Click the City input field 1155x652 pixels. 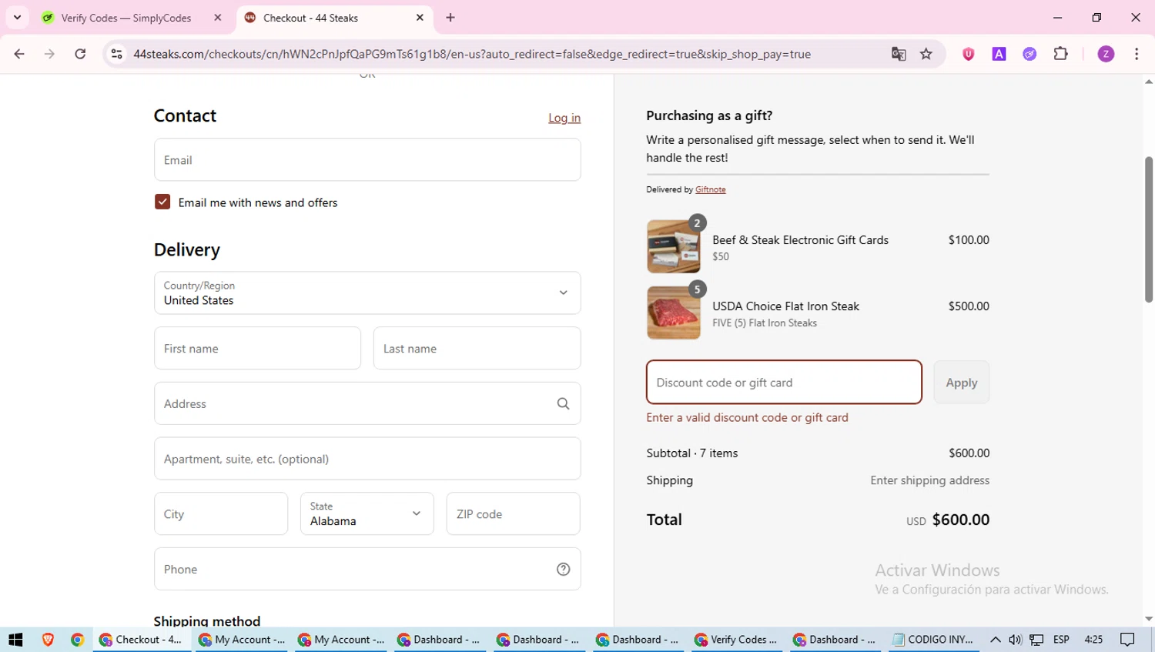(221, 513)
